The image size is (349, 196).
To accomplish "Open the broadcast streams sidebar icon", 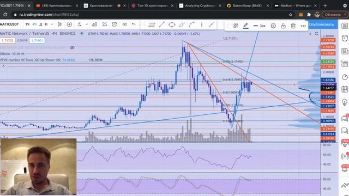I will 345,156.
